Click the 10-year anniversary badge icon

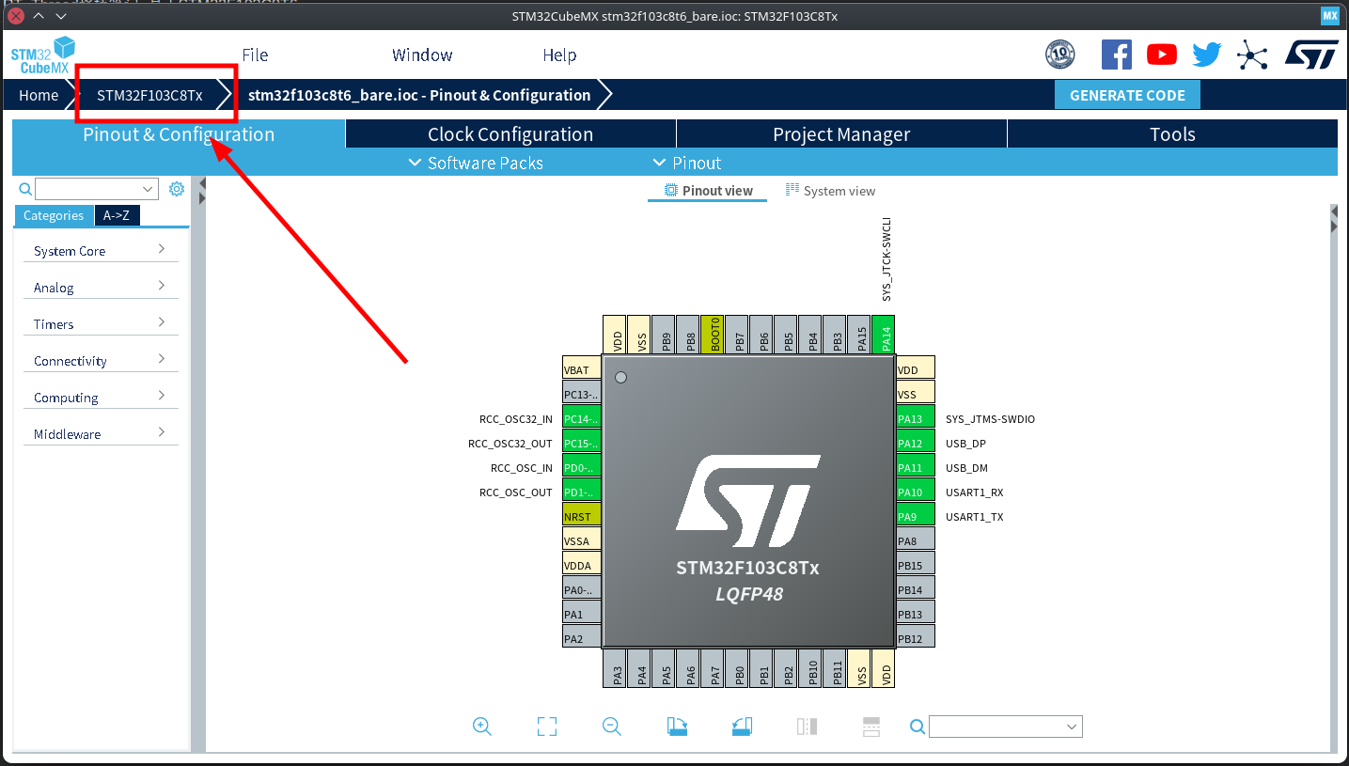1059,55
